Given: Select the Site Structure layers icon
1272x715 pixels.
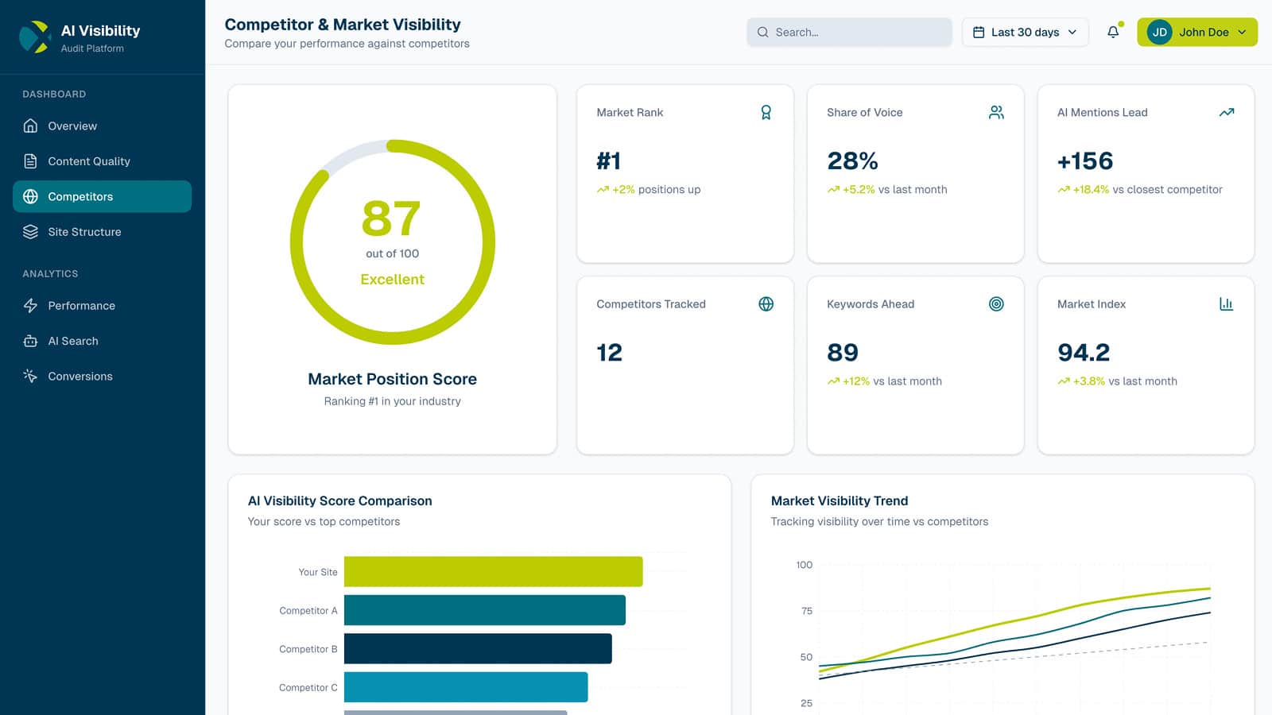Looking at the screenshot, I should pos(29,231).
